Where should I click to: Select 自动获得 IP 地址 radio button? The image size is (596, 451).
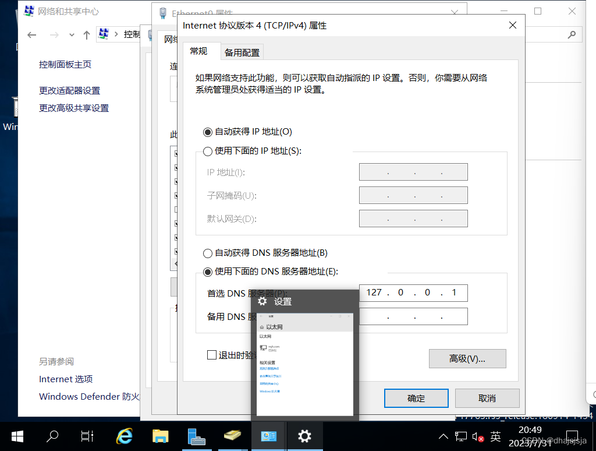(208, 132)
